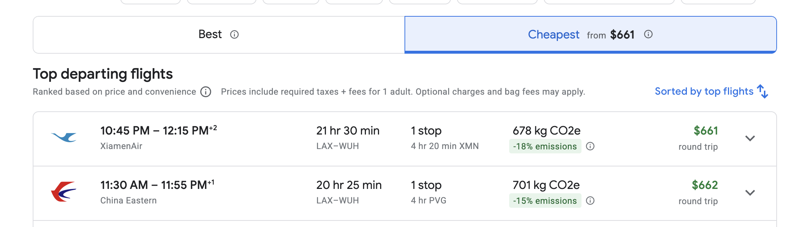Image resolution: width=801 pixels, height=227 pixels.
Task: Select the $662 round trip price
Action: point(705,185)
